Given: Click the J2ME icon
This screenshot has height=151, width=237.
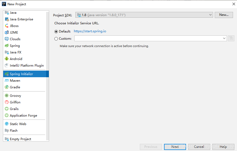Looking at the screenshot, I should [7, 32].
